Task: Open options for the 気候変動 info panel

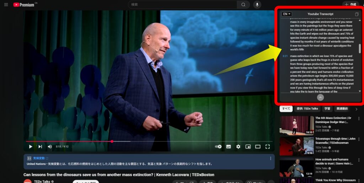Action: 271,158
